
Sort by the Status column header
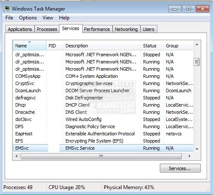pos(152,46)
